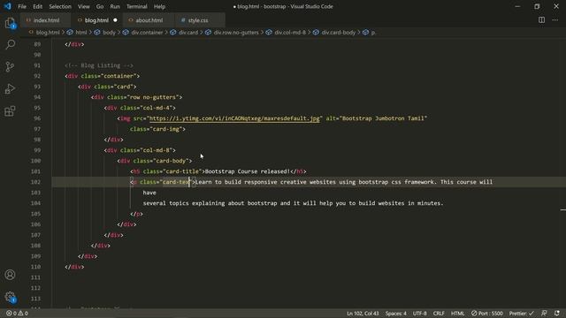Click the VS Code logo icon
The image size is (566, 318).
(x=7, y=6)
